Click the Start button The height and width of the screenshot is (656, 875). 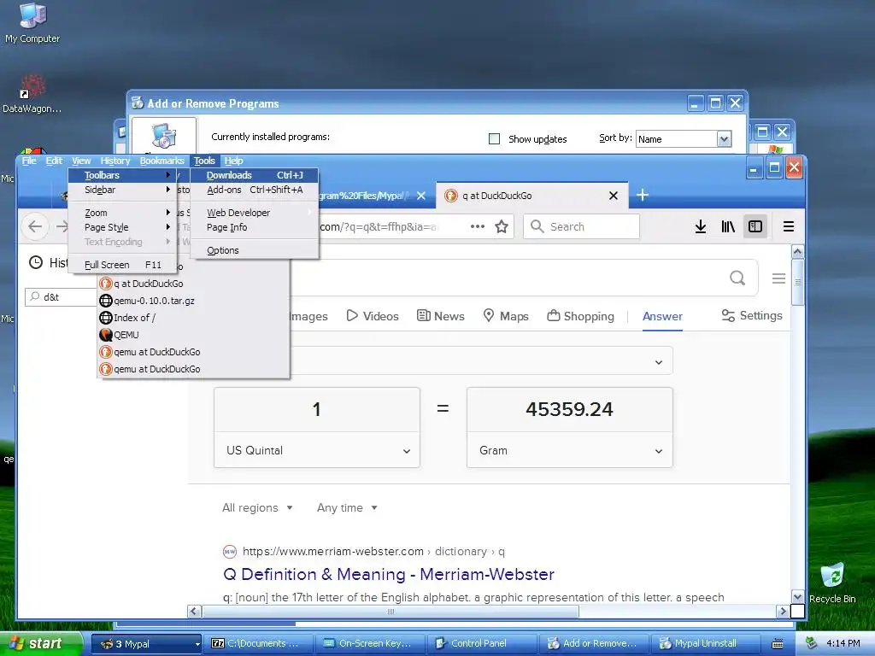[39, 644]
